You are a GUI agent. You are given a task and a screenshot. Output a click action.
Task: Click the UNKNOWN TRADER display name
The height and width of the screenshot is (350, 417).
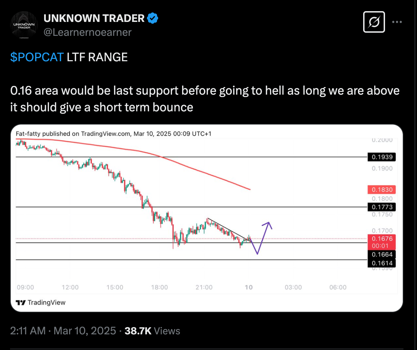point(94,18)
